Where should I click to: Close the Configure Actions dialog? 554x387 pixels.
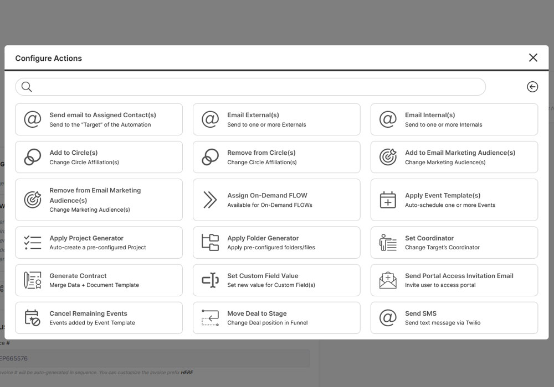tap(533, 57)
